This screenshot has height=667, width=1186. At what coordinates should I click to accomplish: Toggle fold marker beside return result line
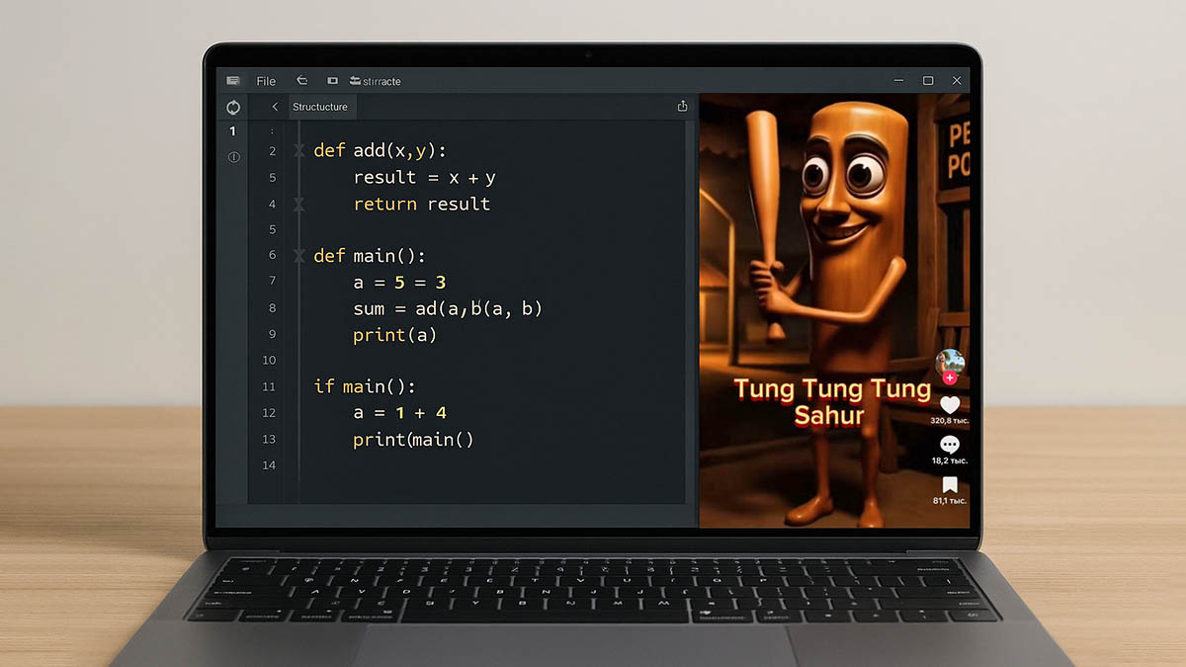(x=299, y=204)
